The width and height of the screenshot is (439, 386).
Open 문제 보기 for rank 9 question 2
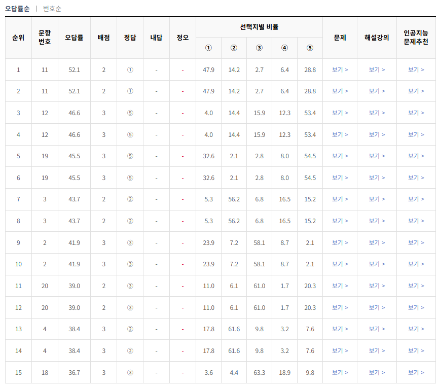point(340,242)
